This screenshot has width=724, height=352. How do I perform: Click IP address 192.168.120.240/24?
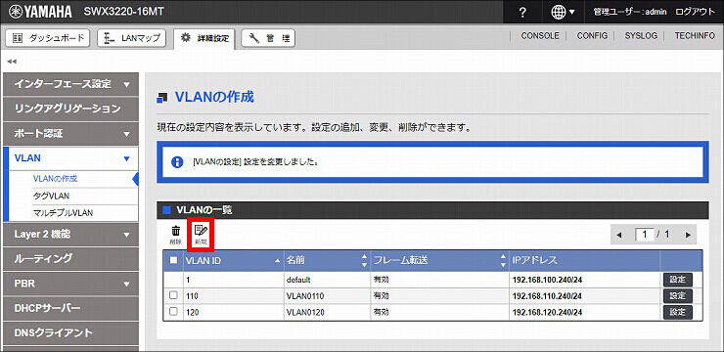click(547, 312)
